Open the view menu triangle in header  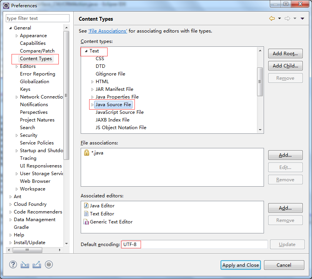coord(302,18)
